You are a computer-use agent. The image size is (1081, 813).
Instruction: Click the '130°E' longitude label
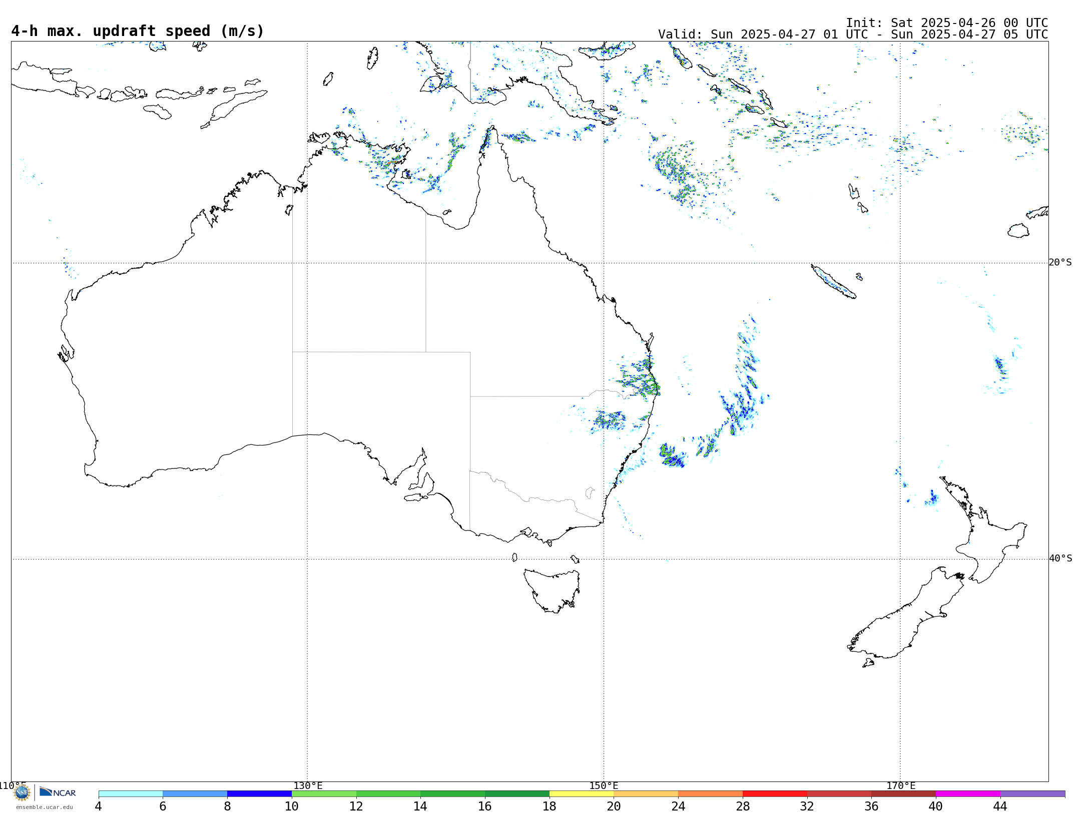point(308,785)
